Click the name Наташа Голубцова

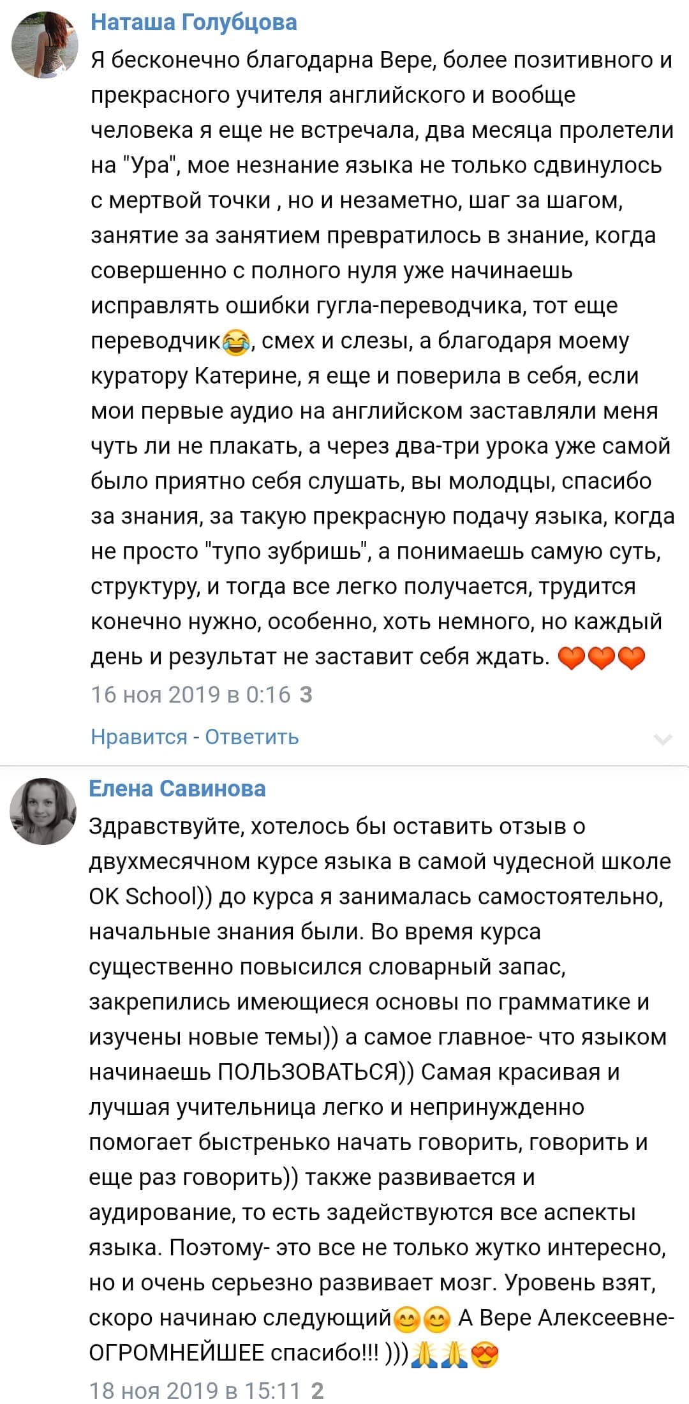(x=194, y=22)
